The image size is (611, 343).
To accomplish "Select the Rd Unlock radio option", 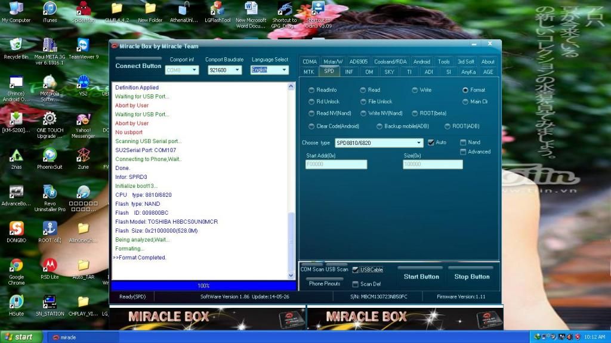I will (x=311, y=102).
